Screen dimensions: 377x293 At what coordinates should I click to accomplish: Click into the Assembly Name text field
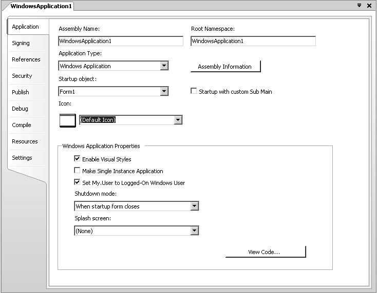121,41
